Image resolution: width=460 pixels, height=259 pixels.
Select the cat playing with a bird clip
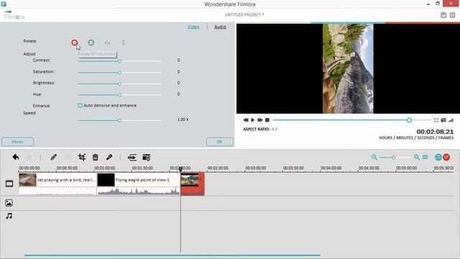57,184
